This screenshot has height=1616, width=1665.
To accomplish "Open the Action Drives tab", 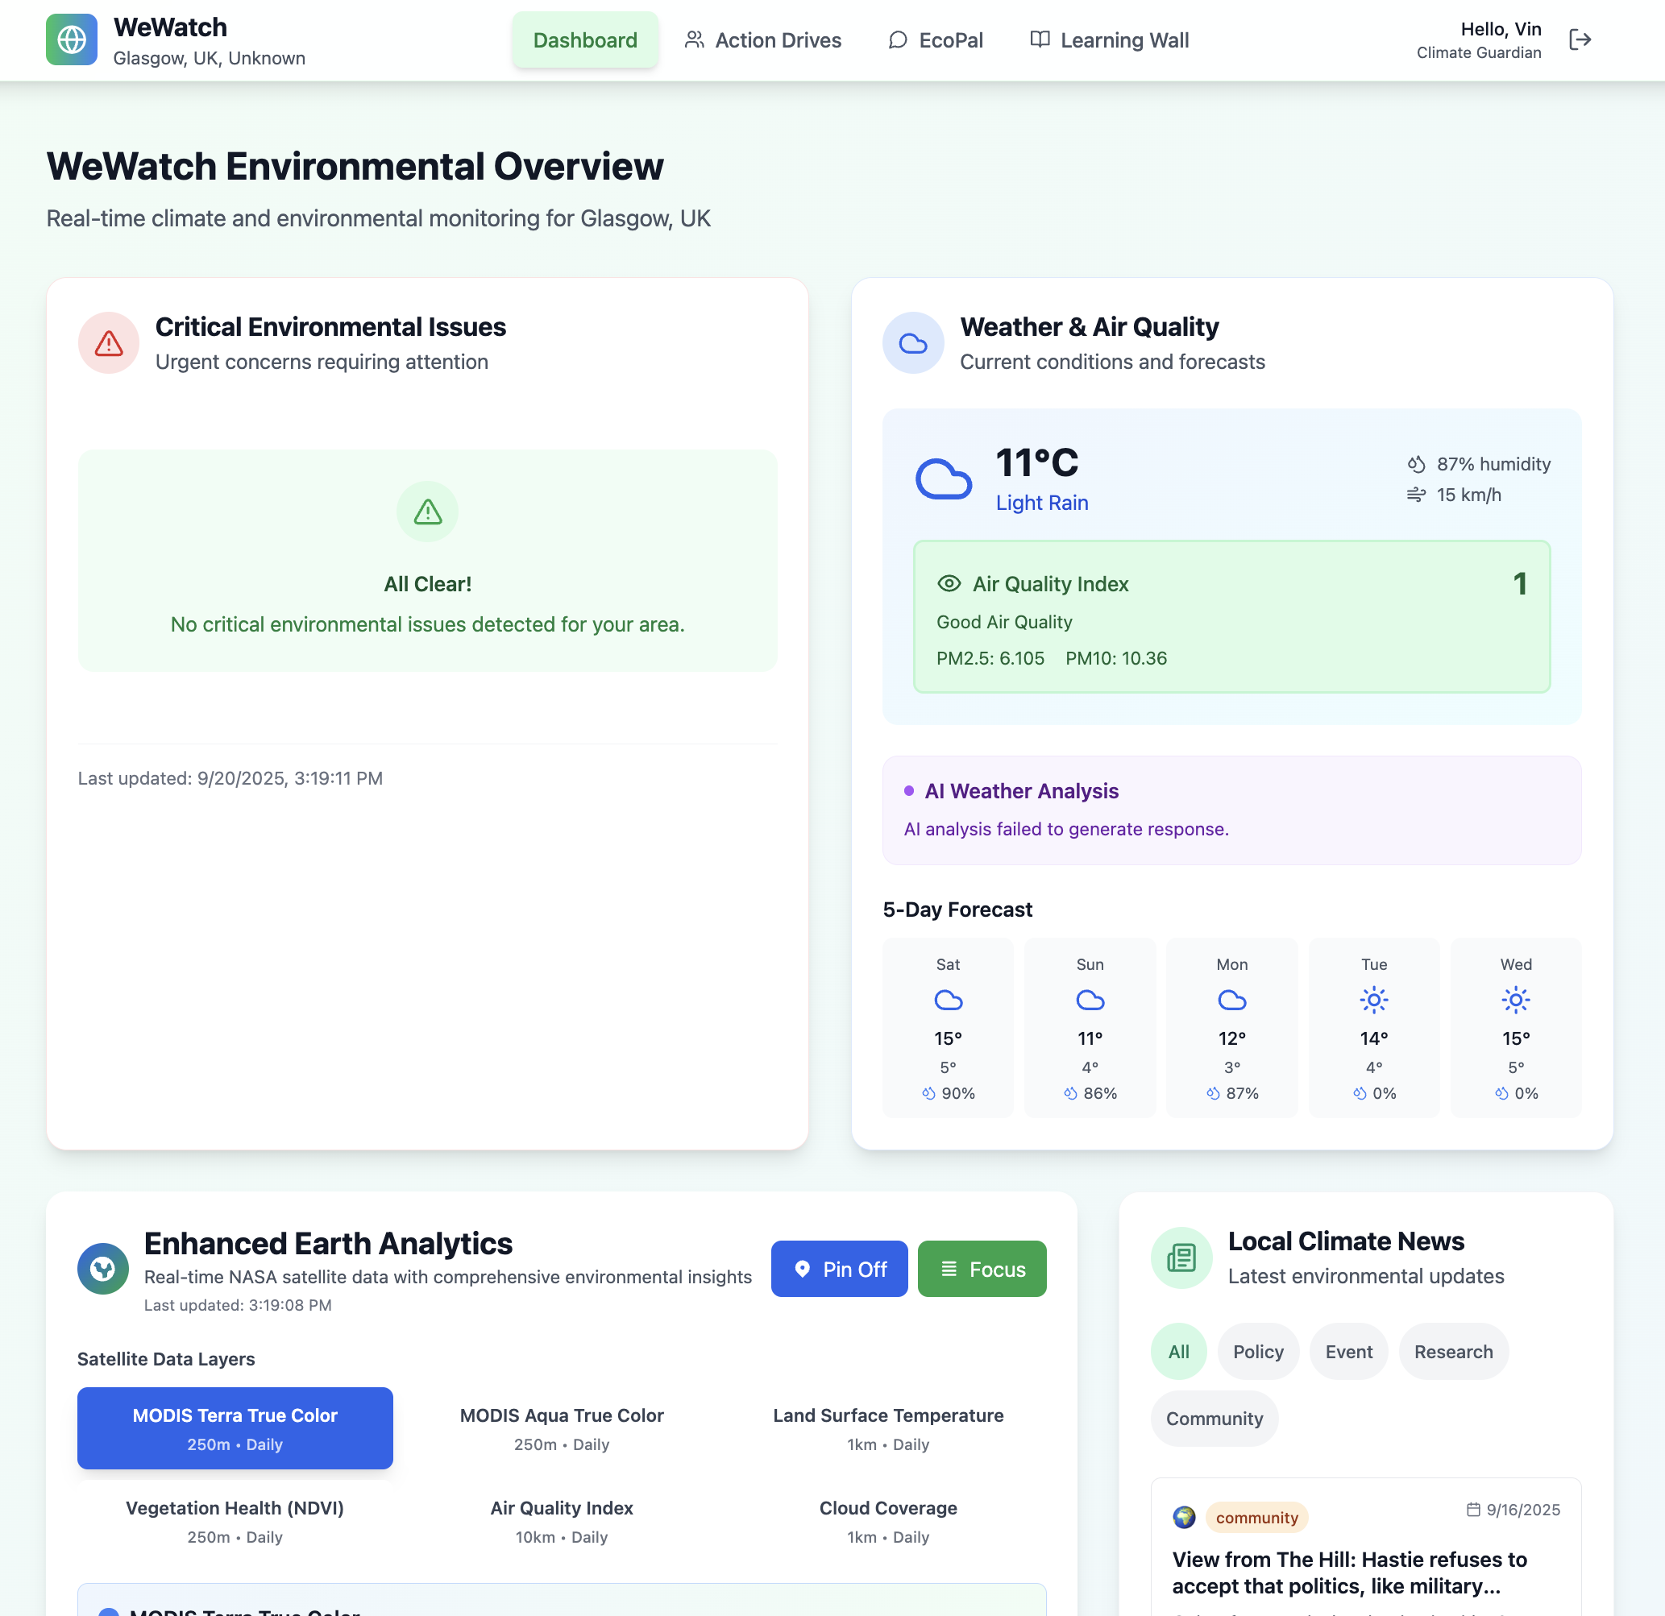I will pyautogui.click(x=762, y=40).
